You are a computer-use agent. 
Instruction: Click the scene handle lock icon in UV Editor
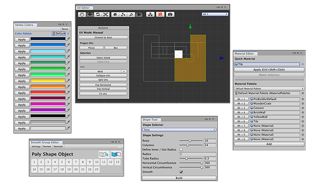coord(150,14)
